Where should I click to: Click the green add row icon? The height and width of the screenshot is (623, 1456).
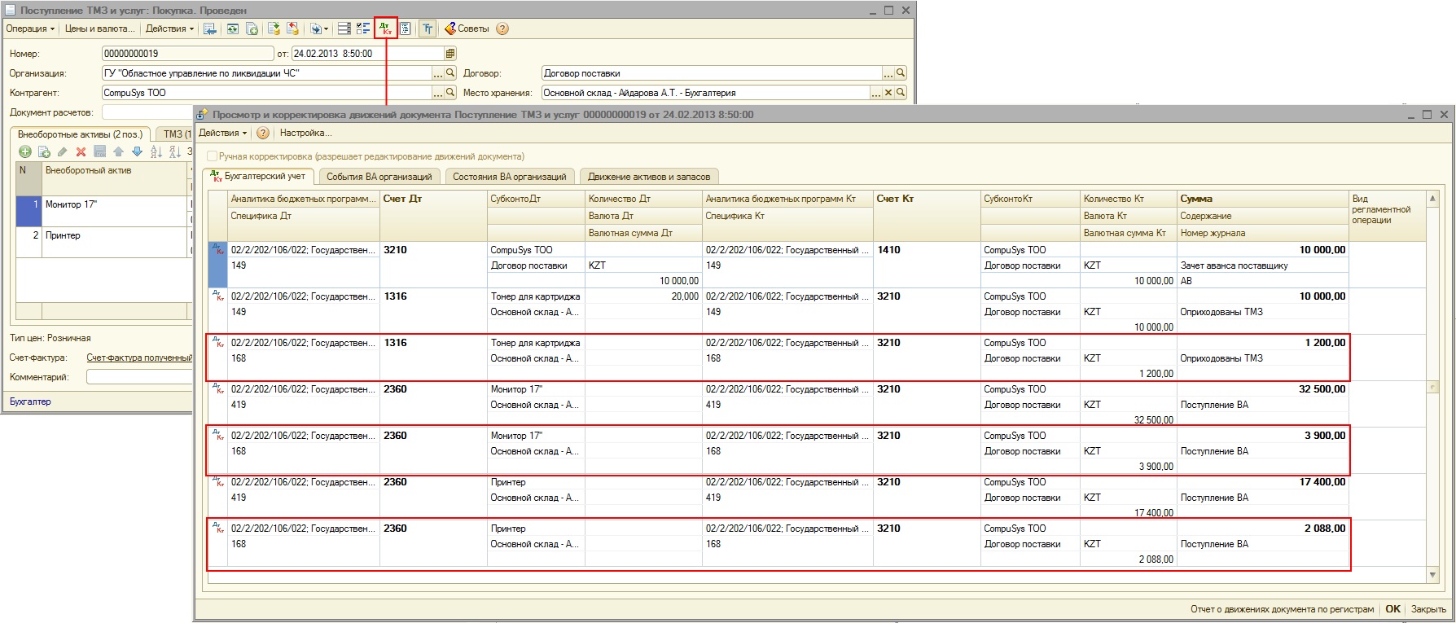coord(25,151)
